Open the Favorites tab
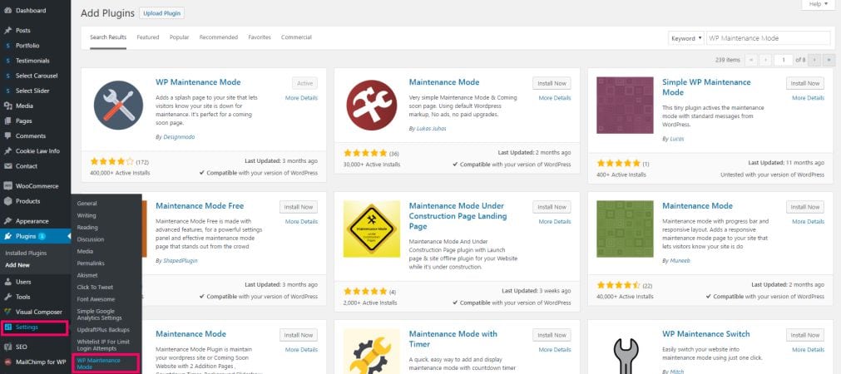The height and width of the screenshot is (374, 841). coord(259,37)
